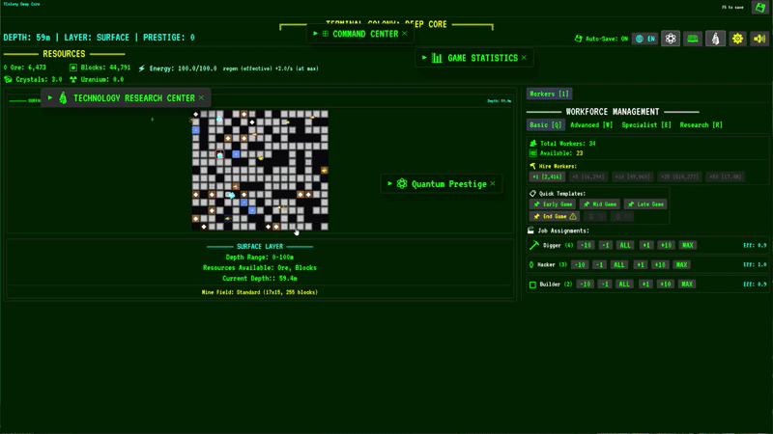Expand the Quantum Prestige panel arrow
Screen dimensions: 773x434
point(389,183)
